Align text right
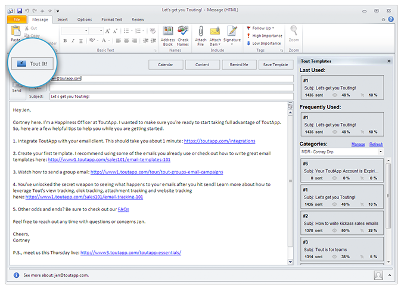 pyautogui.click(x=135, y=41)
